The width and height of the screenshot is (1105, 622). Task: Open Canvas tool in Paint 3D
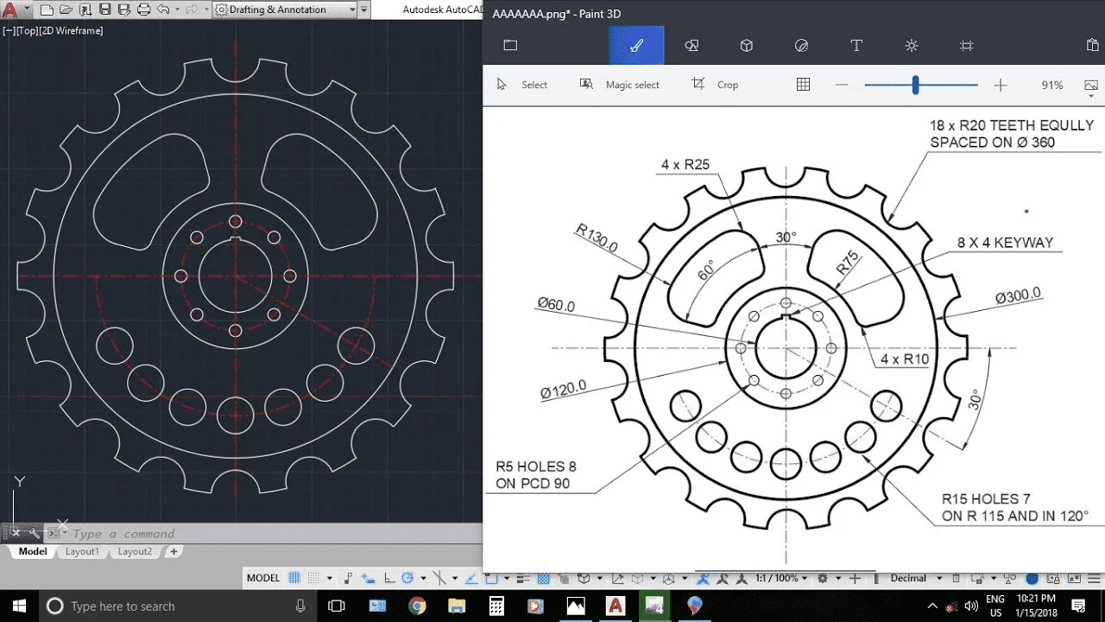pyautogui.click(x=967, y=46)
